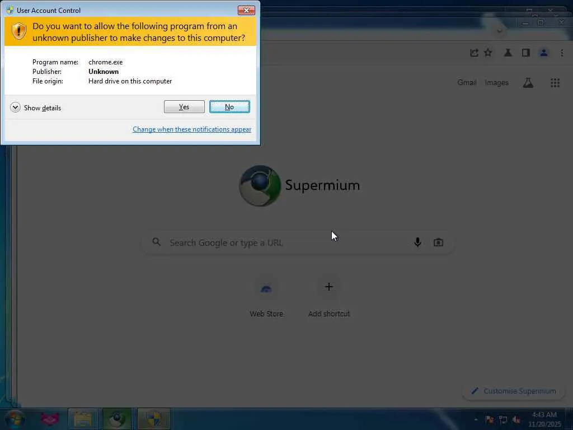Viewport: 573px width, 430px height.
Task: Click the Action Center flag tray icon
Action: (490, 420)
